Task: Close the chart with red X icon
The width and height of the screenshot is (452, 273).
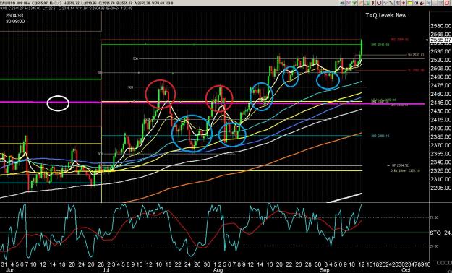Action: pos(447,3)
